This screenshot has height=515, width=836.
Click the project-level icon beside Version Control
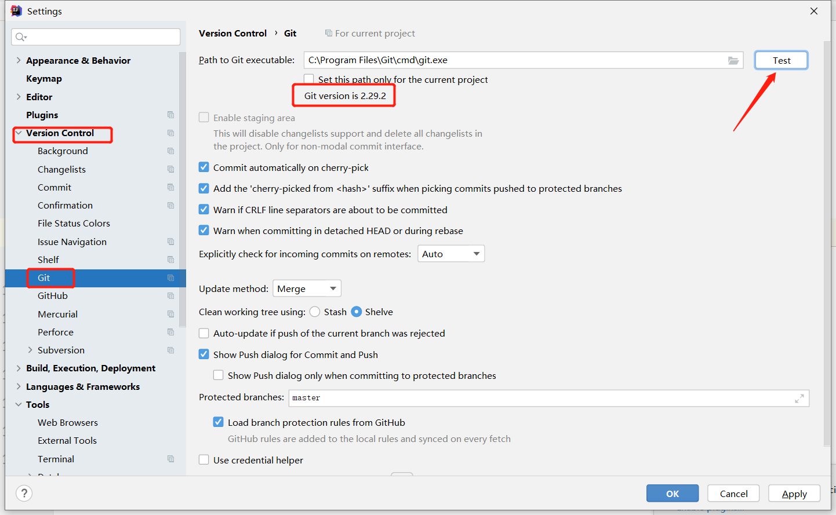tap(170, 133)
